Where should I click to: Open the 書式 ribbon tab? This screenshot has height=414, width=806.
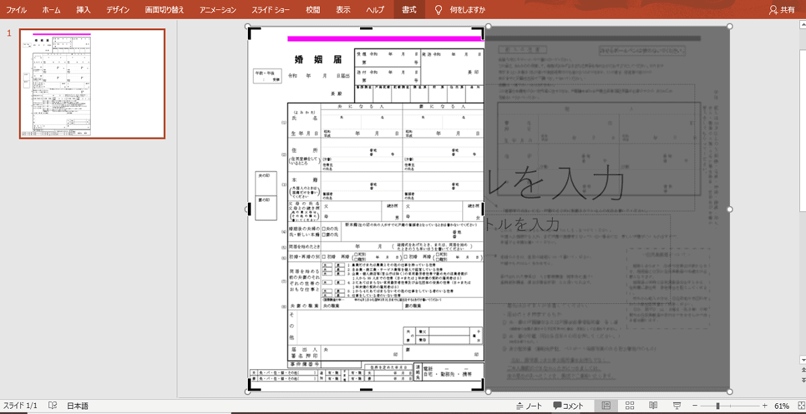point(408,10)
